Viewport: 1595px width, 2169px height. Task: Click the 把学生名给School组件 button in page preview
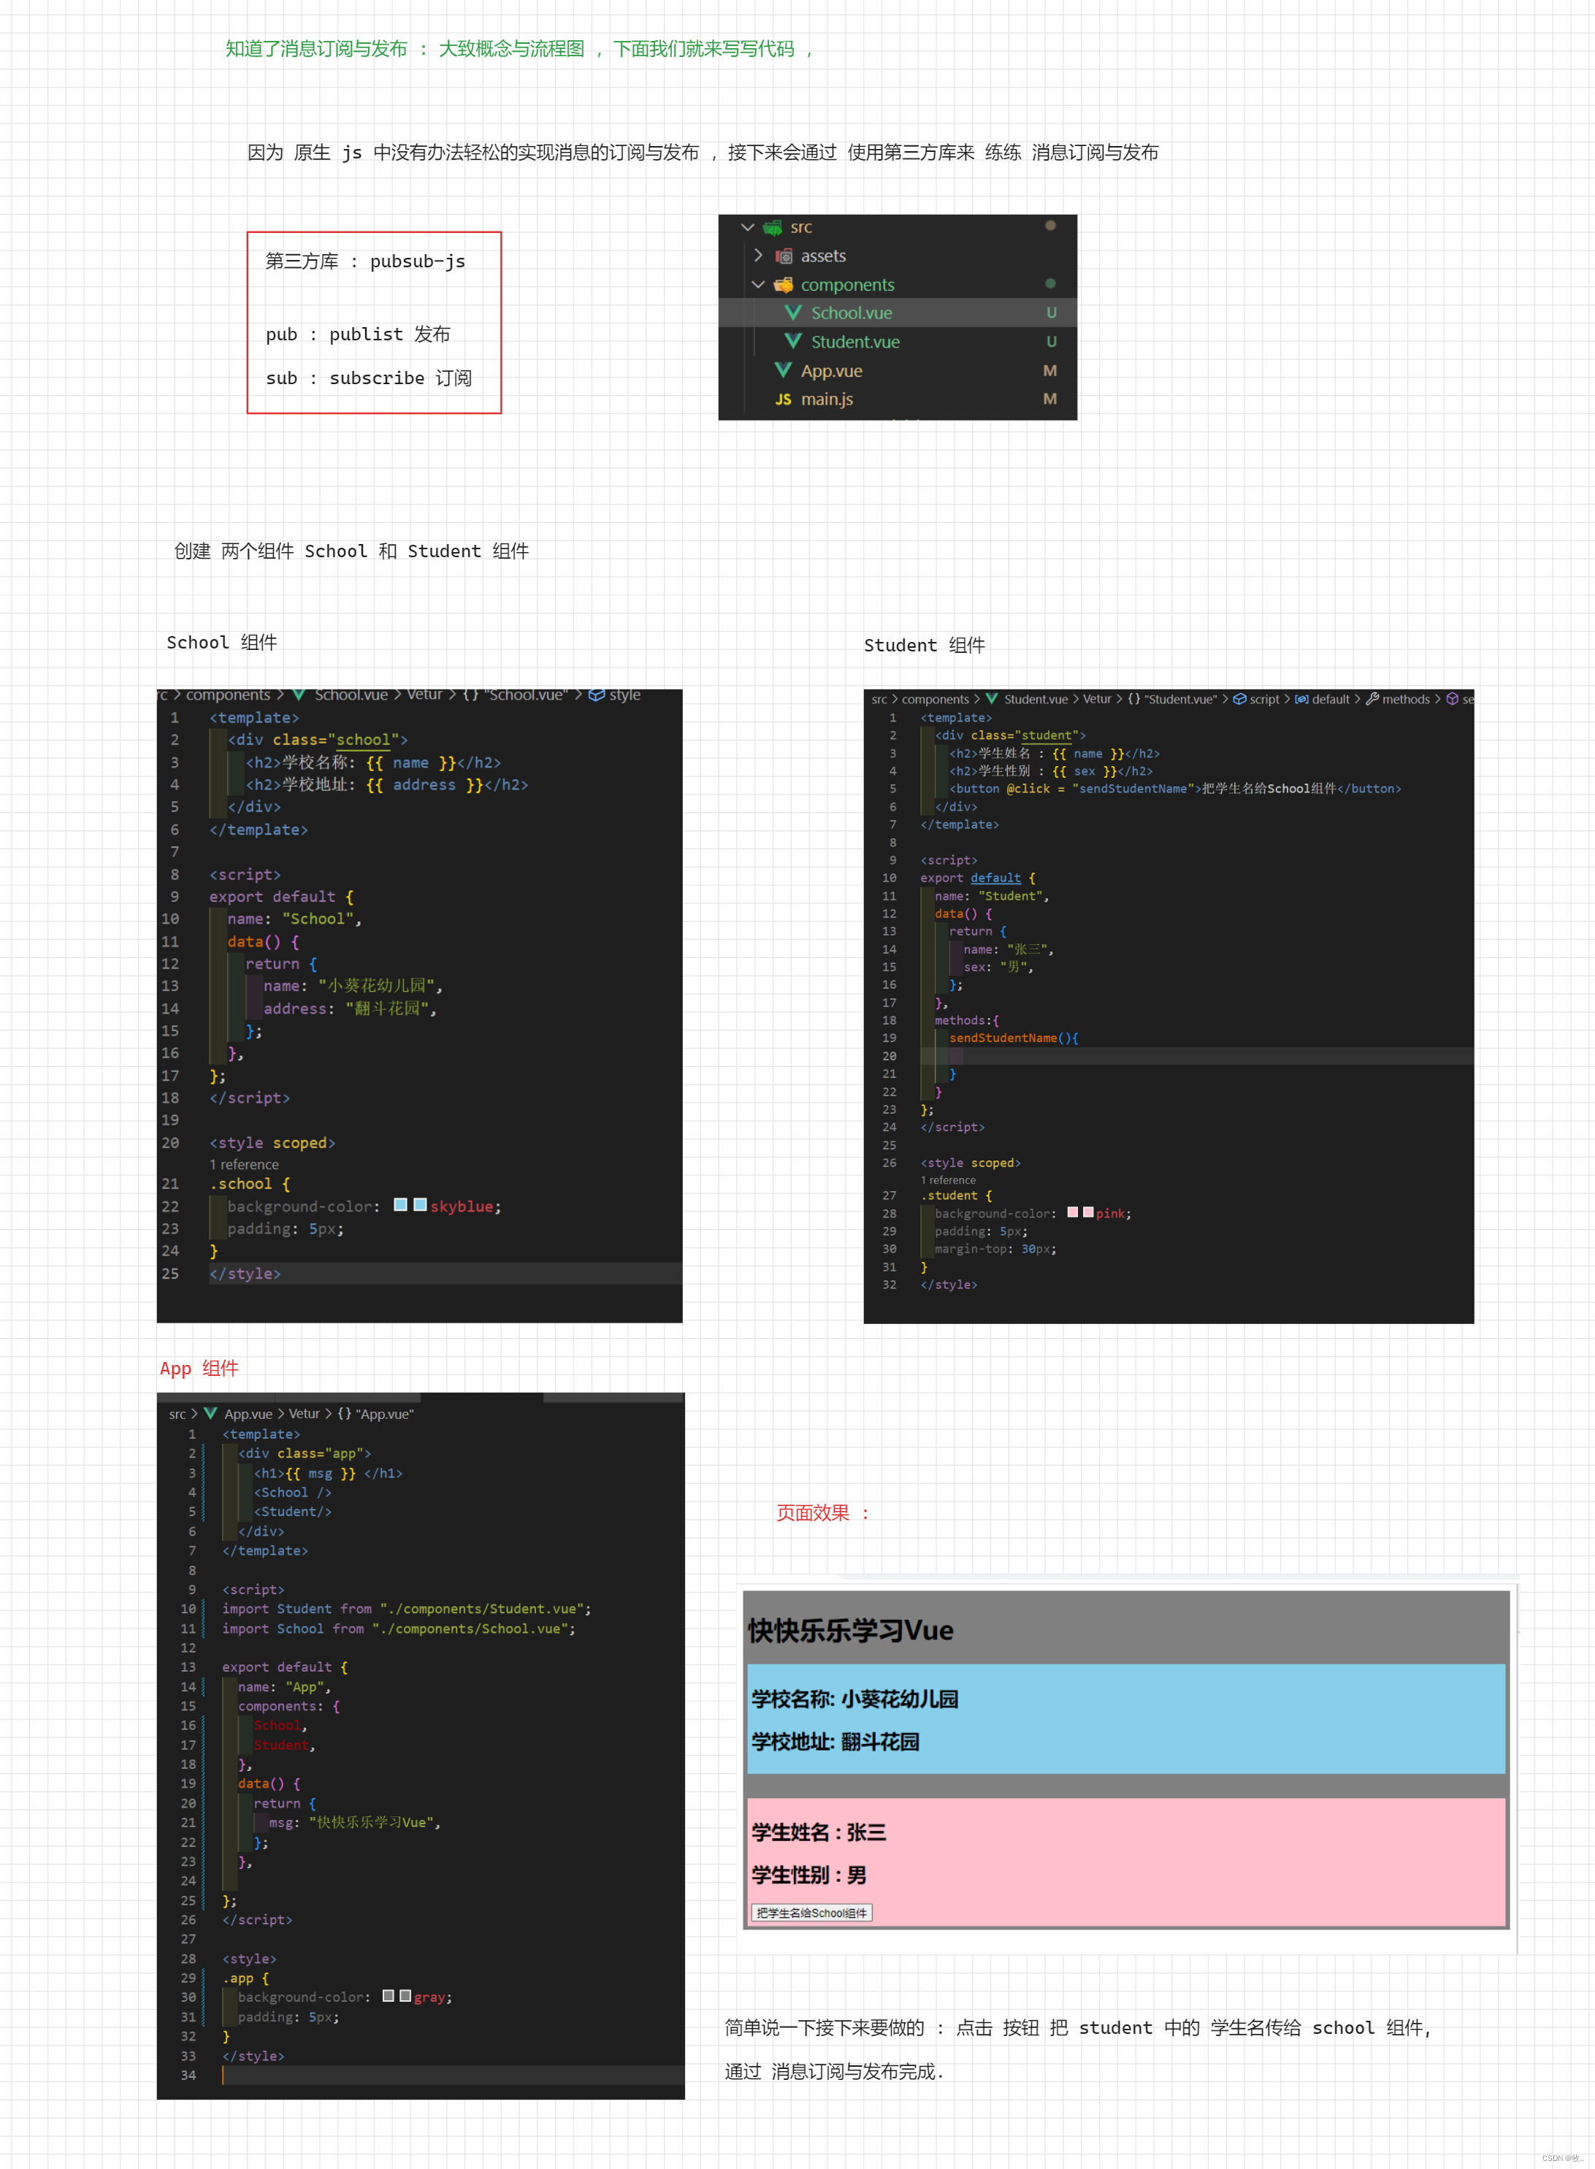point(812,1913)
